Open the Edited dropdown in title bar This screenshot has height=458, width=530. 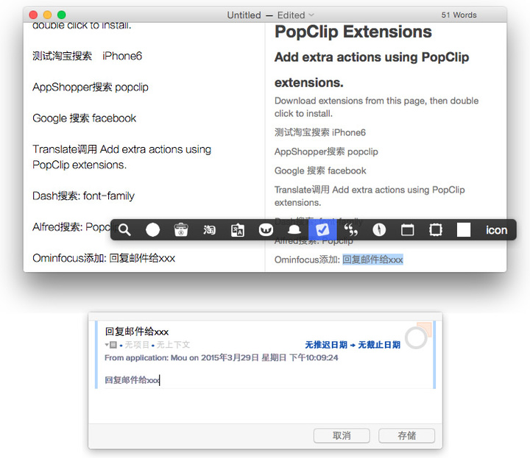pyautogui.click(x=296, y=15)
